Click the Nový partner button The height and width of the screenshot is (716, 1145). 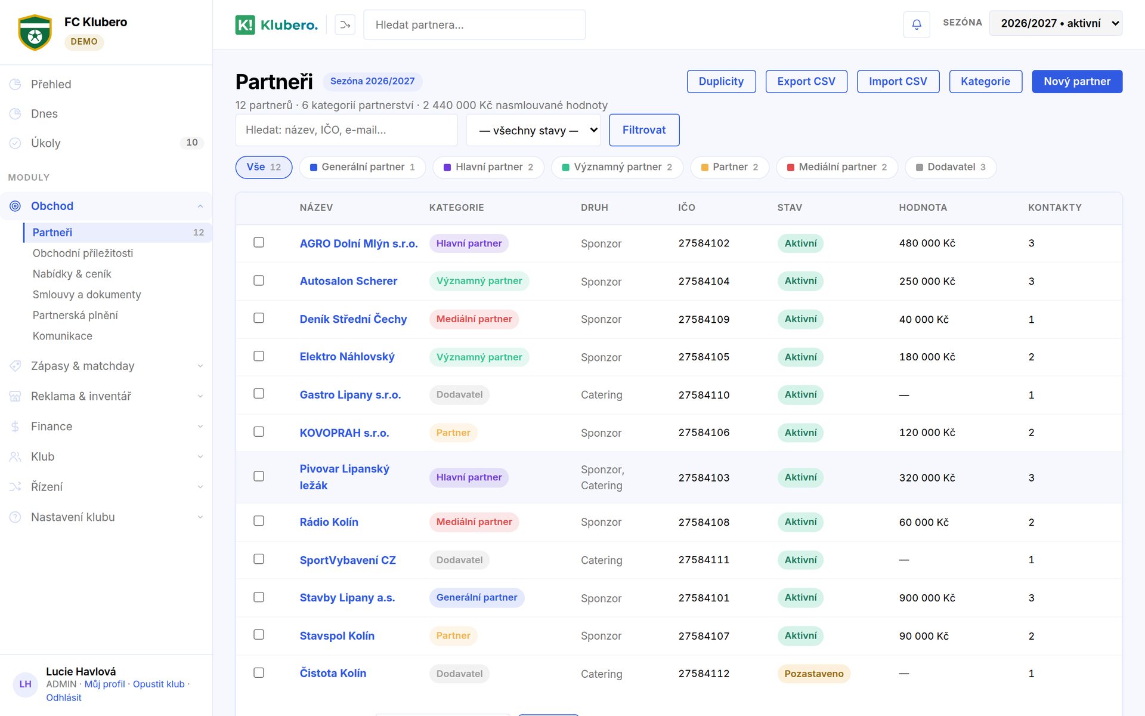[1077, 82]
